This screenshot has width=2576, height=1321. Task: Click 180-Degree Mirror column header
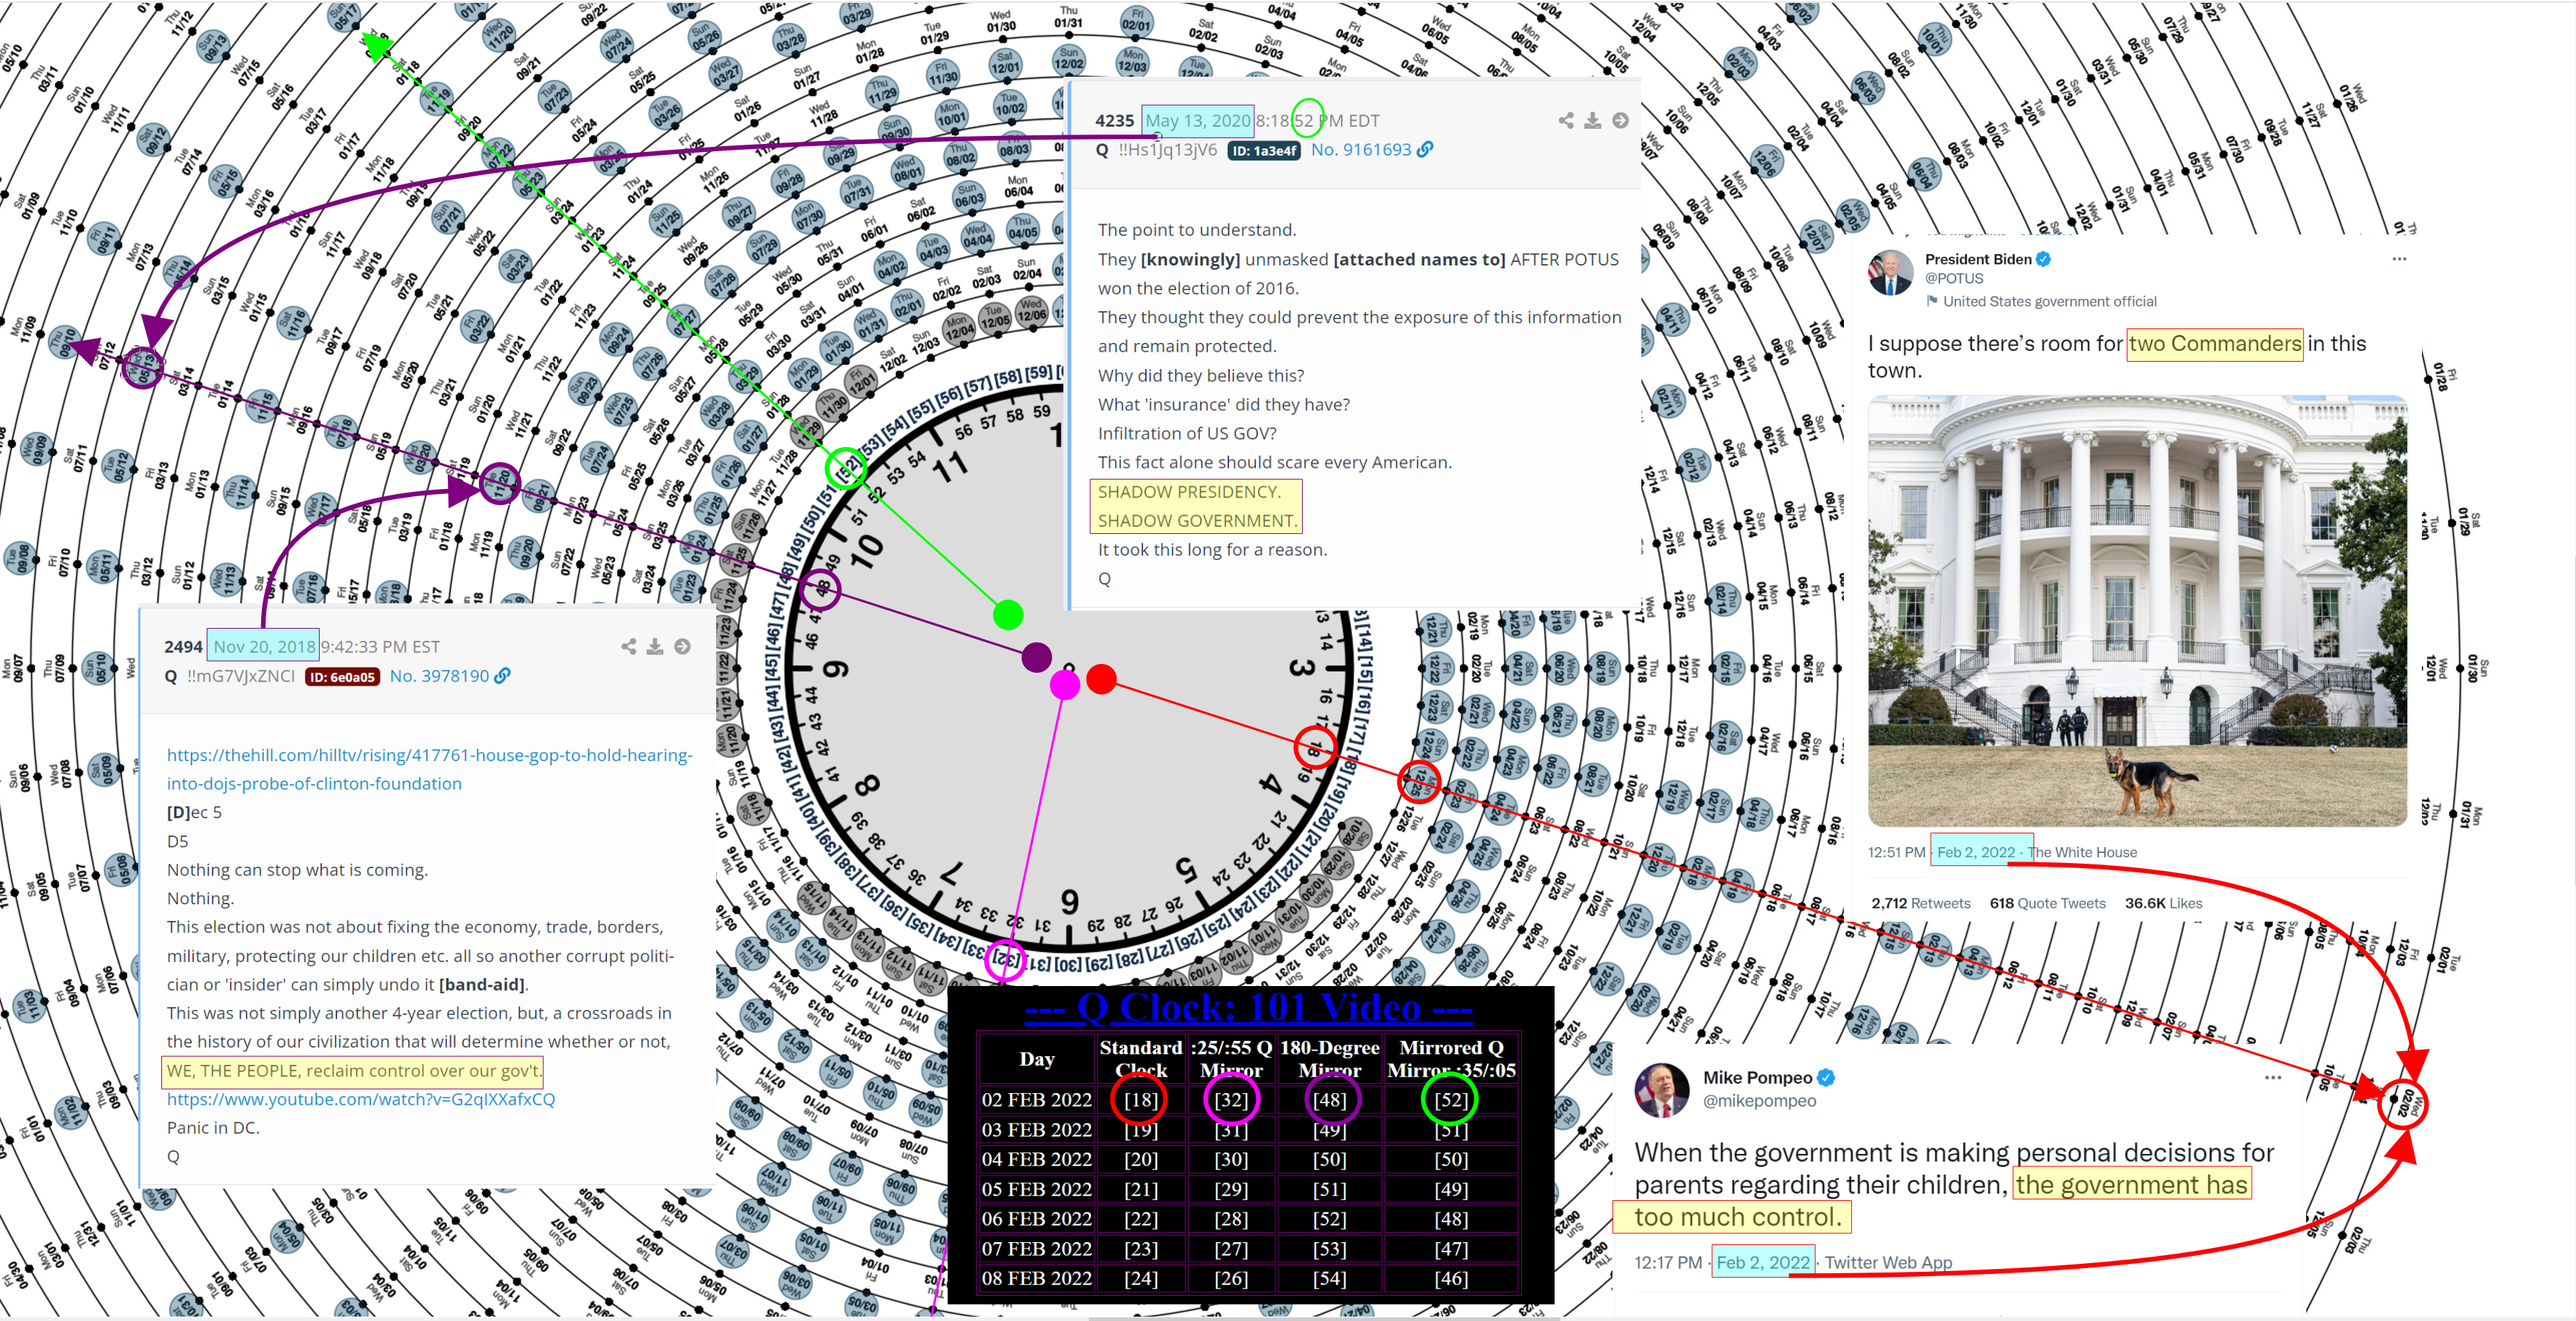coord(1329,1059)
